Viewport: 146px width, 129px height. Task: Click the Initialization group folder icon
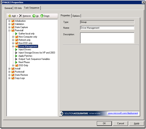pos(13,21)
